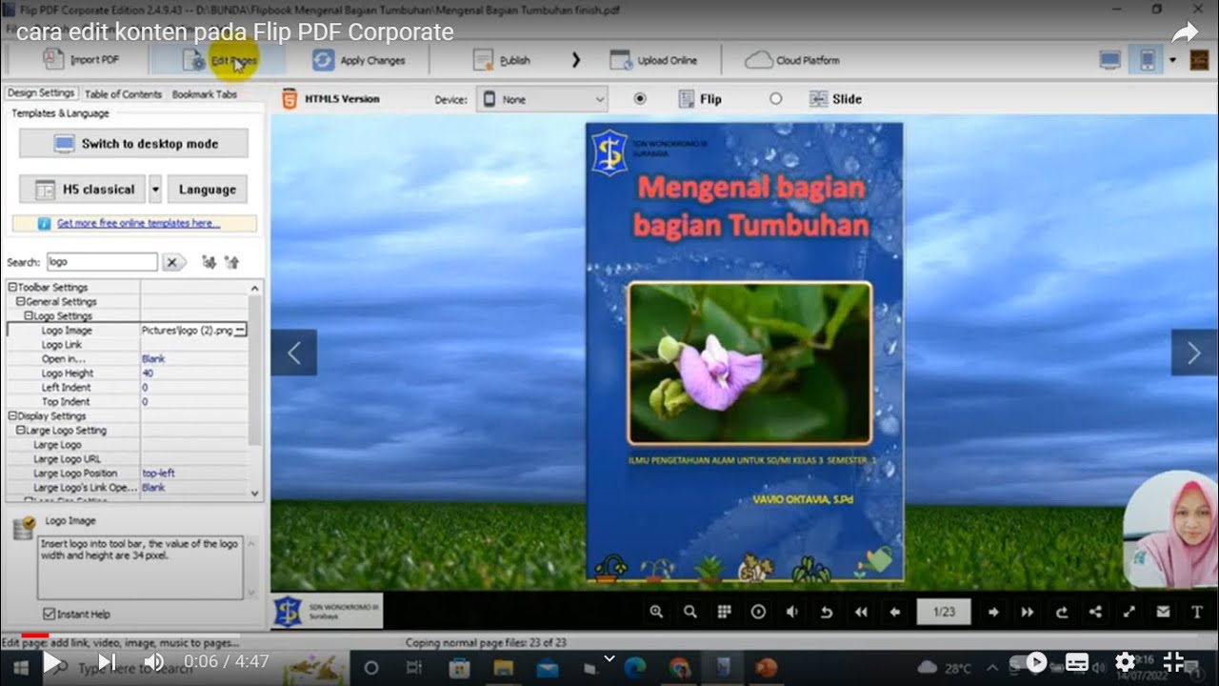Open the small dropdown beside phone icon
The height and width of the screenshot is (686, 1219).
[1172, 60]
